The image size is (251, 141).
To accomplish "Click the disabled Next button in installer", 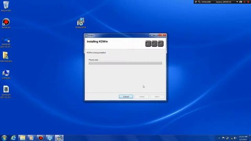I will point(157,97).
